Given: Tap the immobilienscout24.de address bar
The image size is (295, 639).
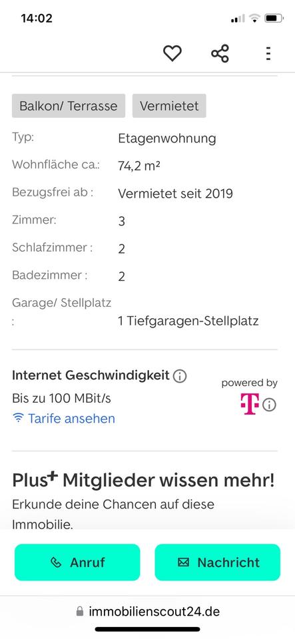Looking at the screenshot, I should tap(148, 611).
